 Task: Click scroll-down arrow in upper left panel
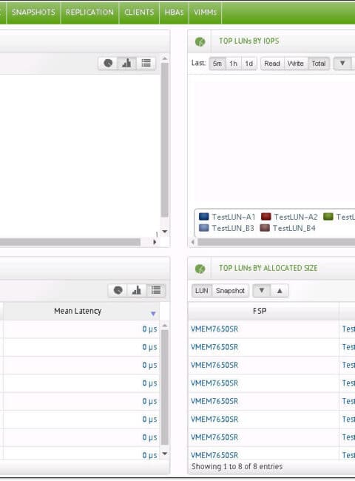165,232
